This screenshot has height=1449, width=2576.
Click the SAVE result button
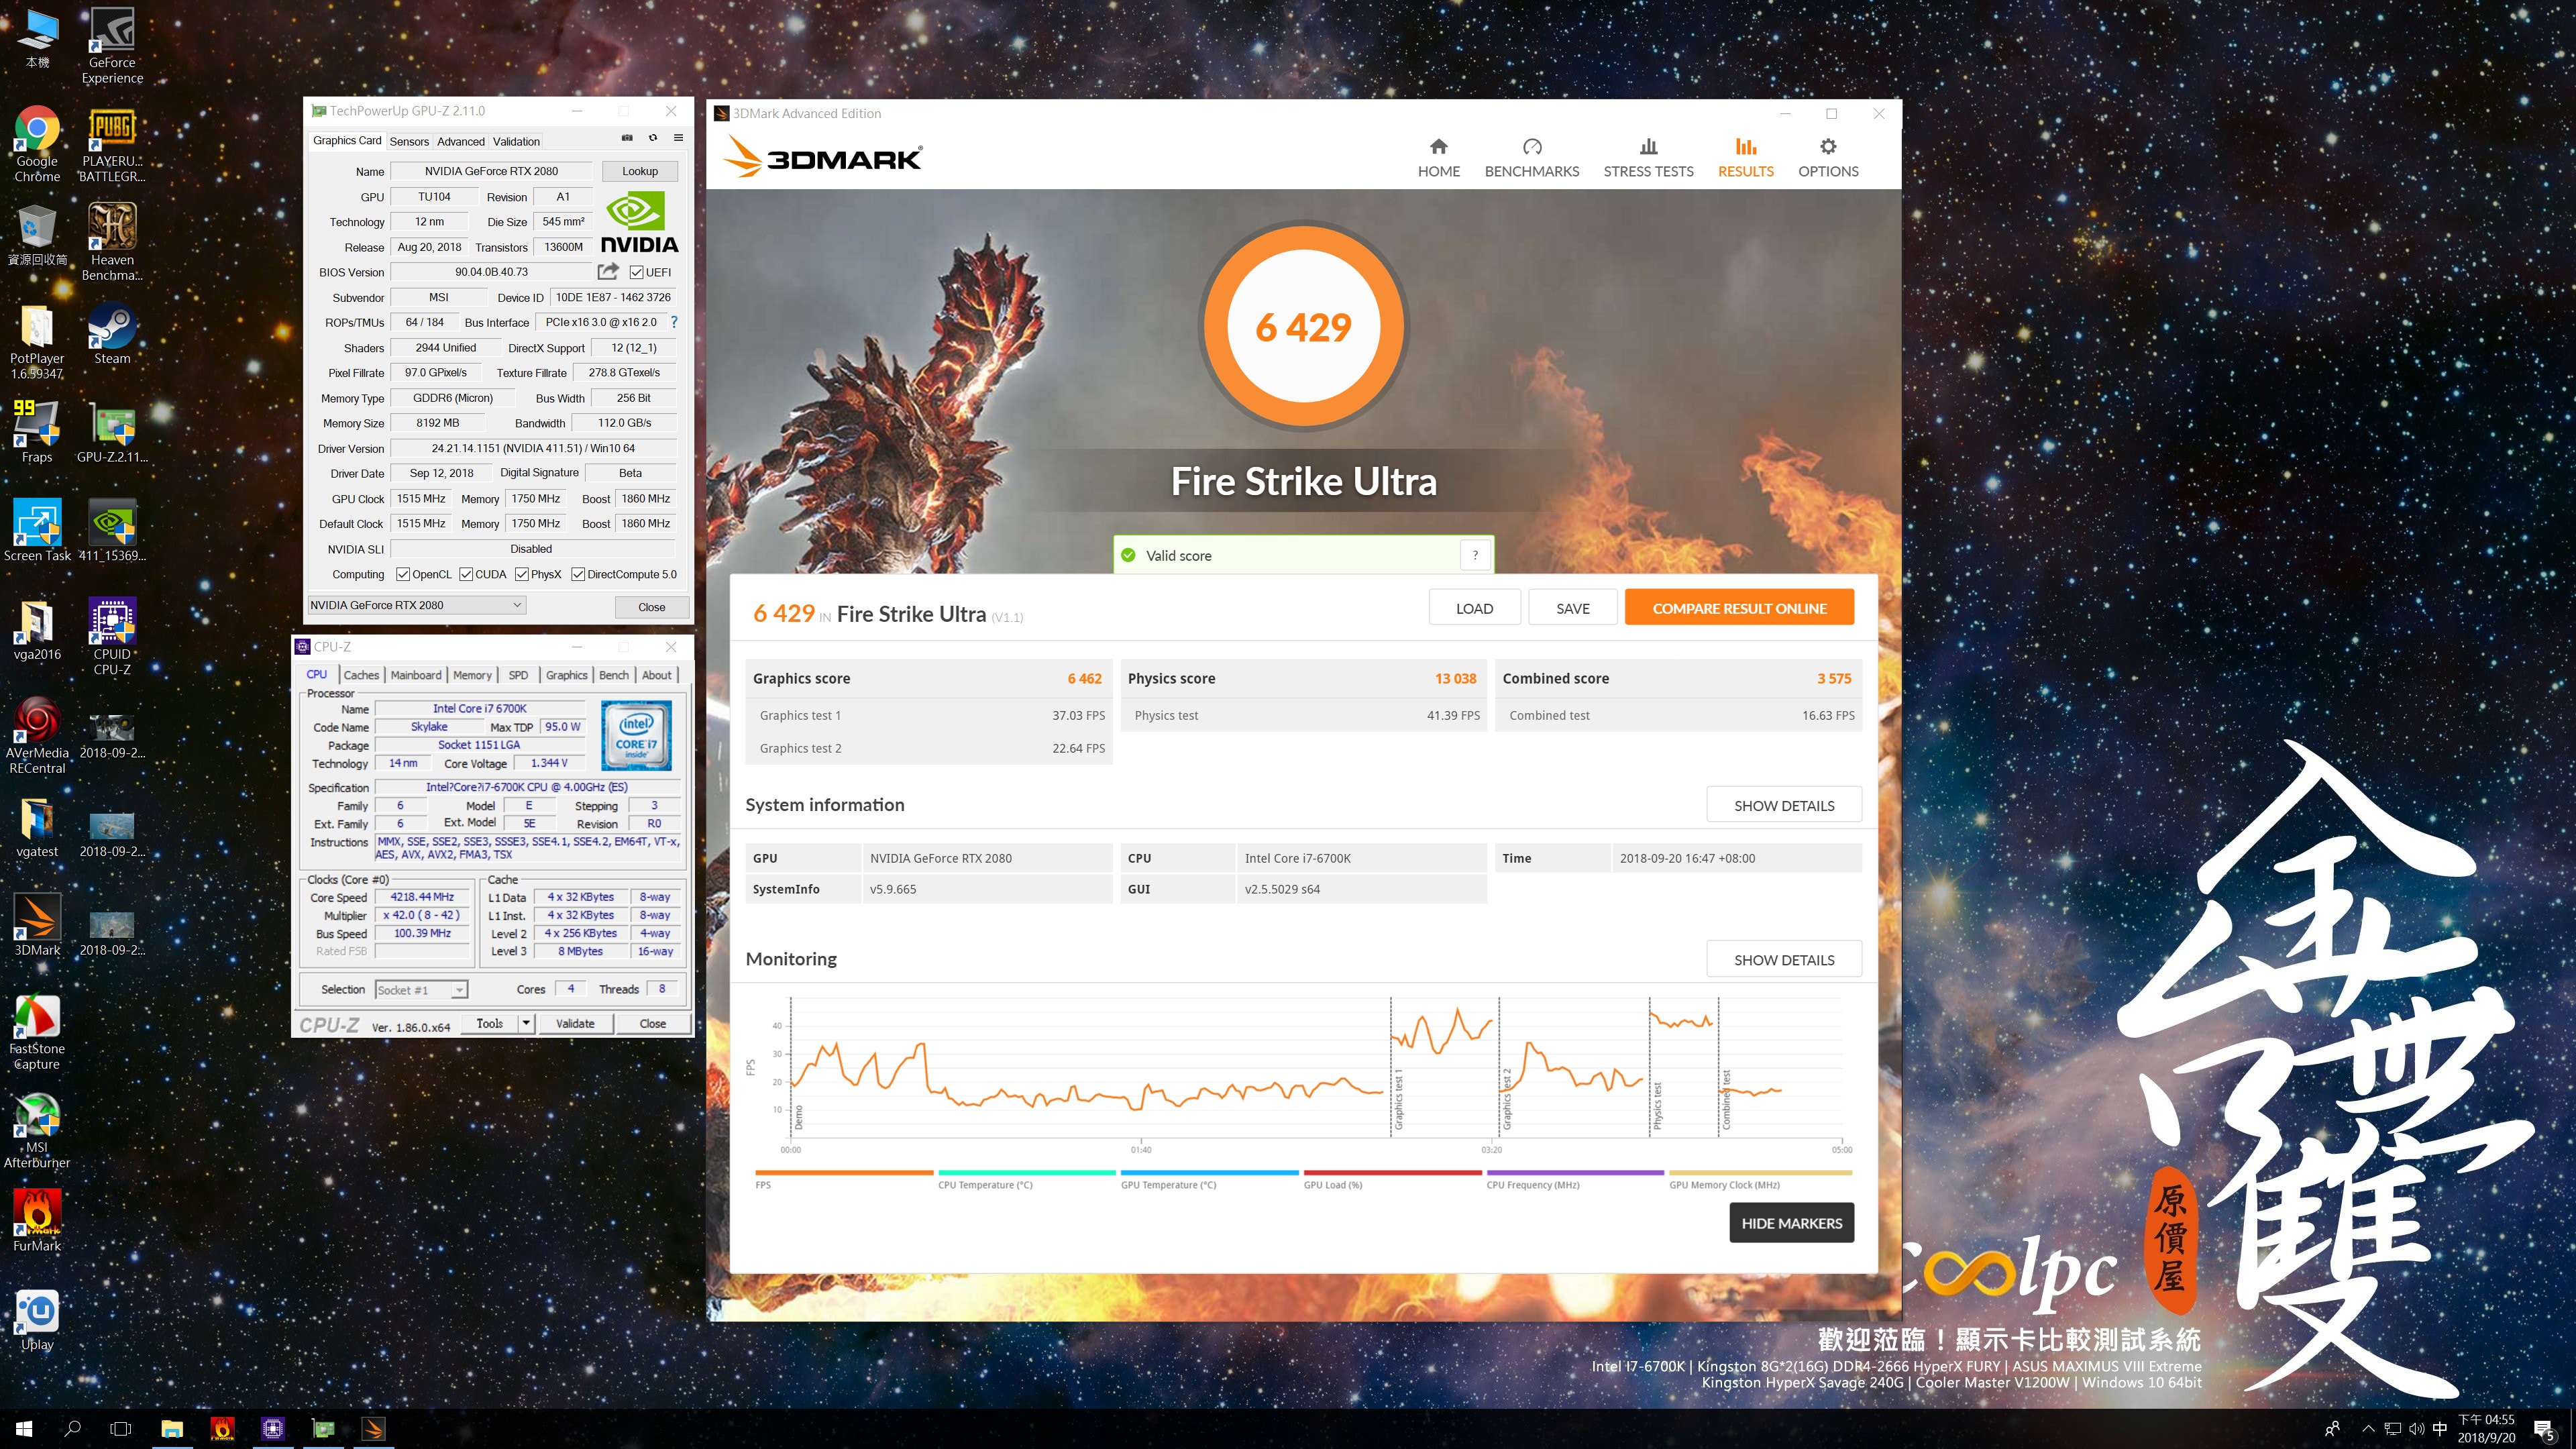click(1573, 608)
